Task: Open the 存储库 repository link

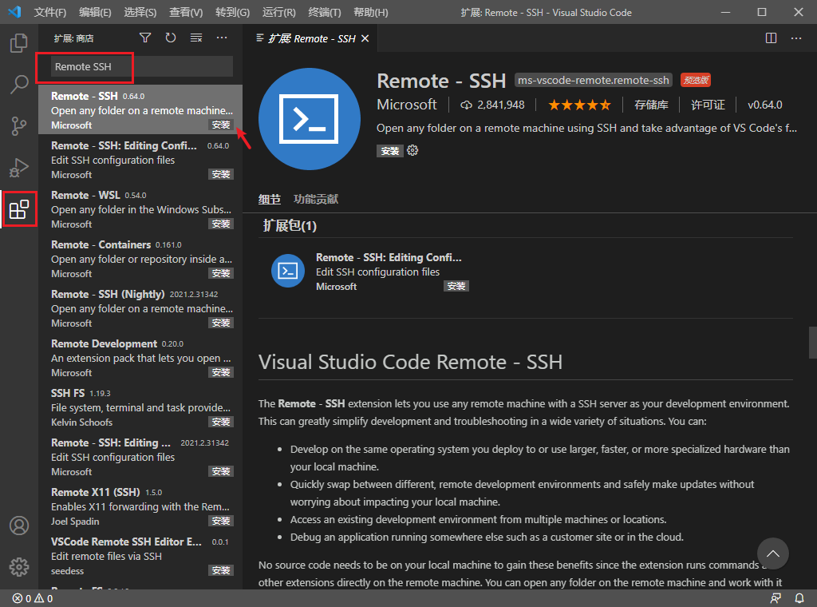Action: (651, 105)
